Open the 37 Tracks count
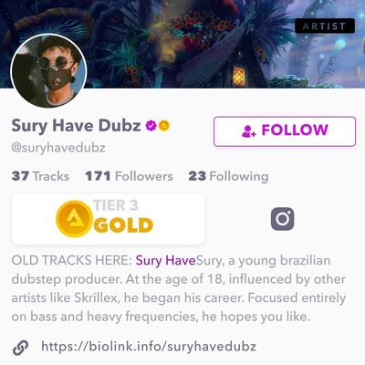 coord(40,176)
